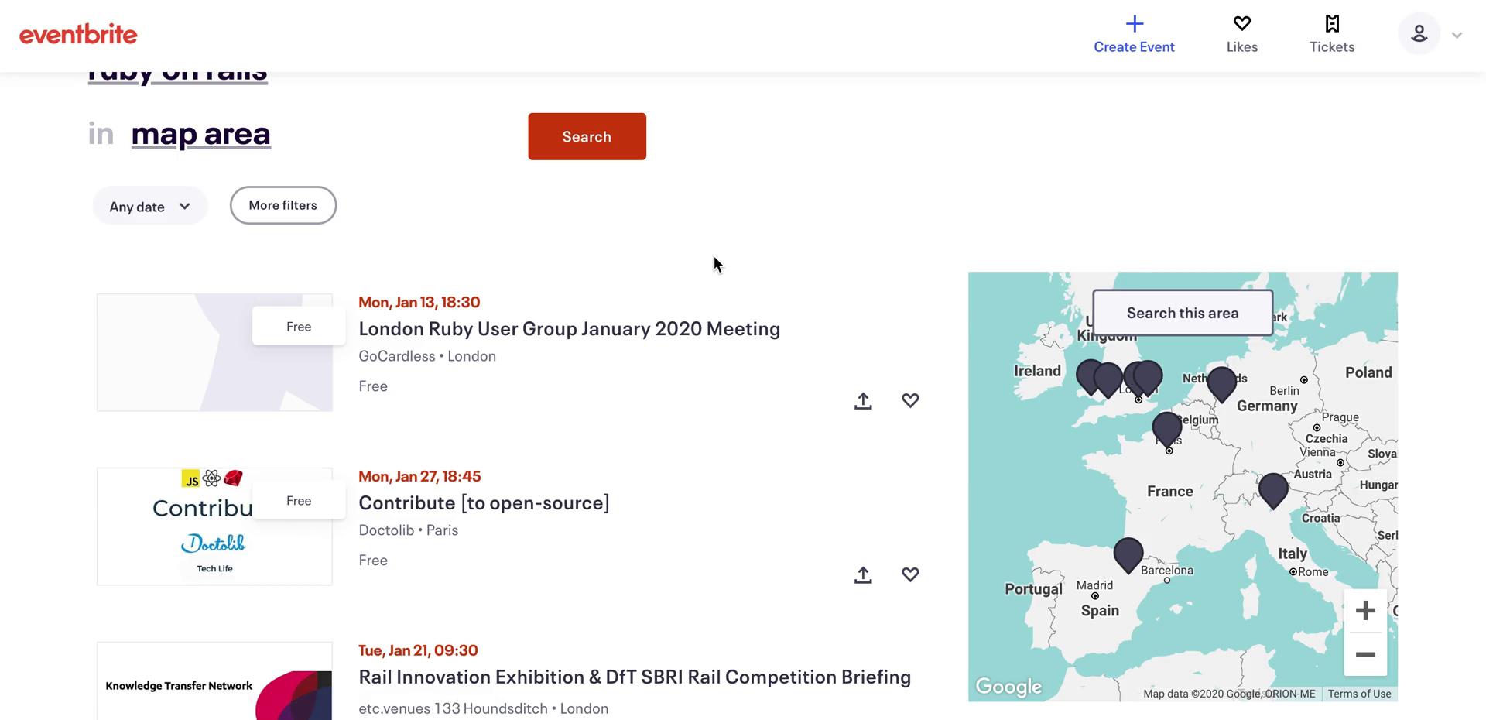Open the user profile avatar

coord(1419,34)
